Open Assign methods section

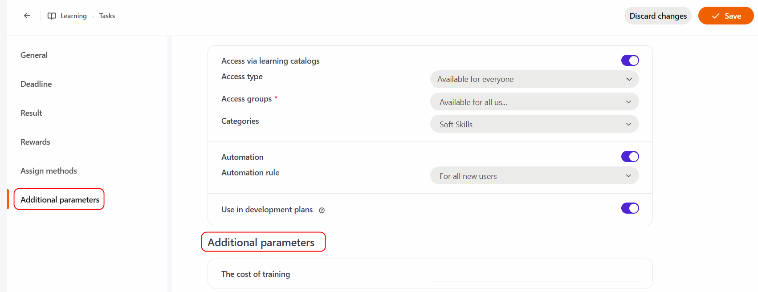point(49,171)
